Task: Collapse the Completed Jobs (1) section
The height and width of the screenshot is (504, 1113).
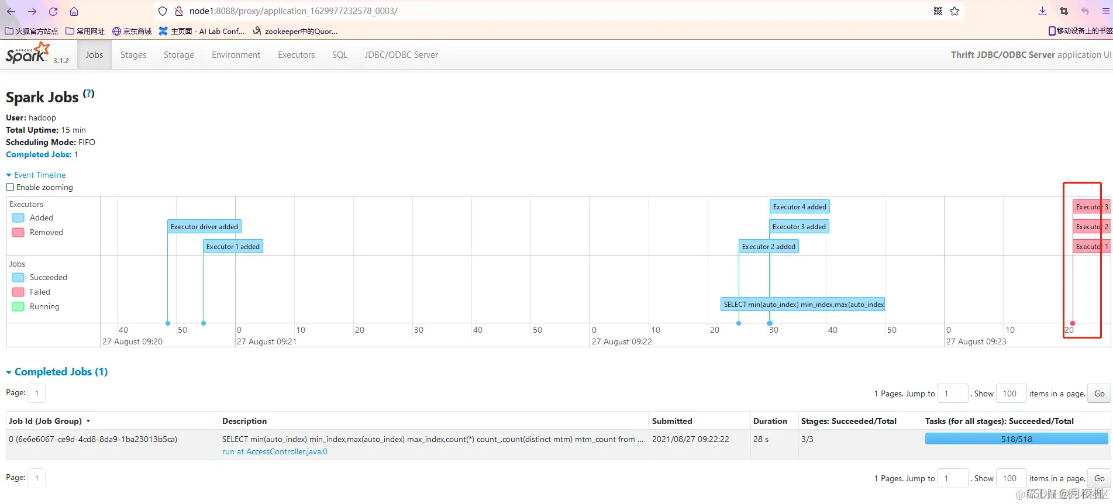Action: (57, 372)
